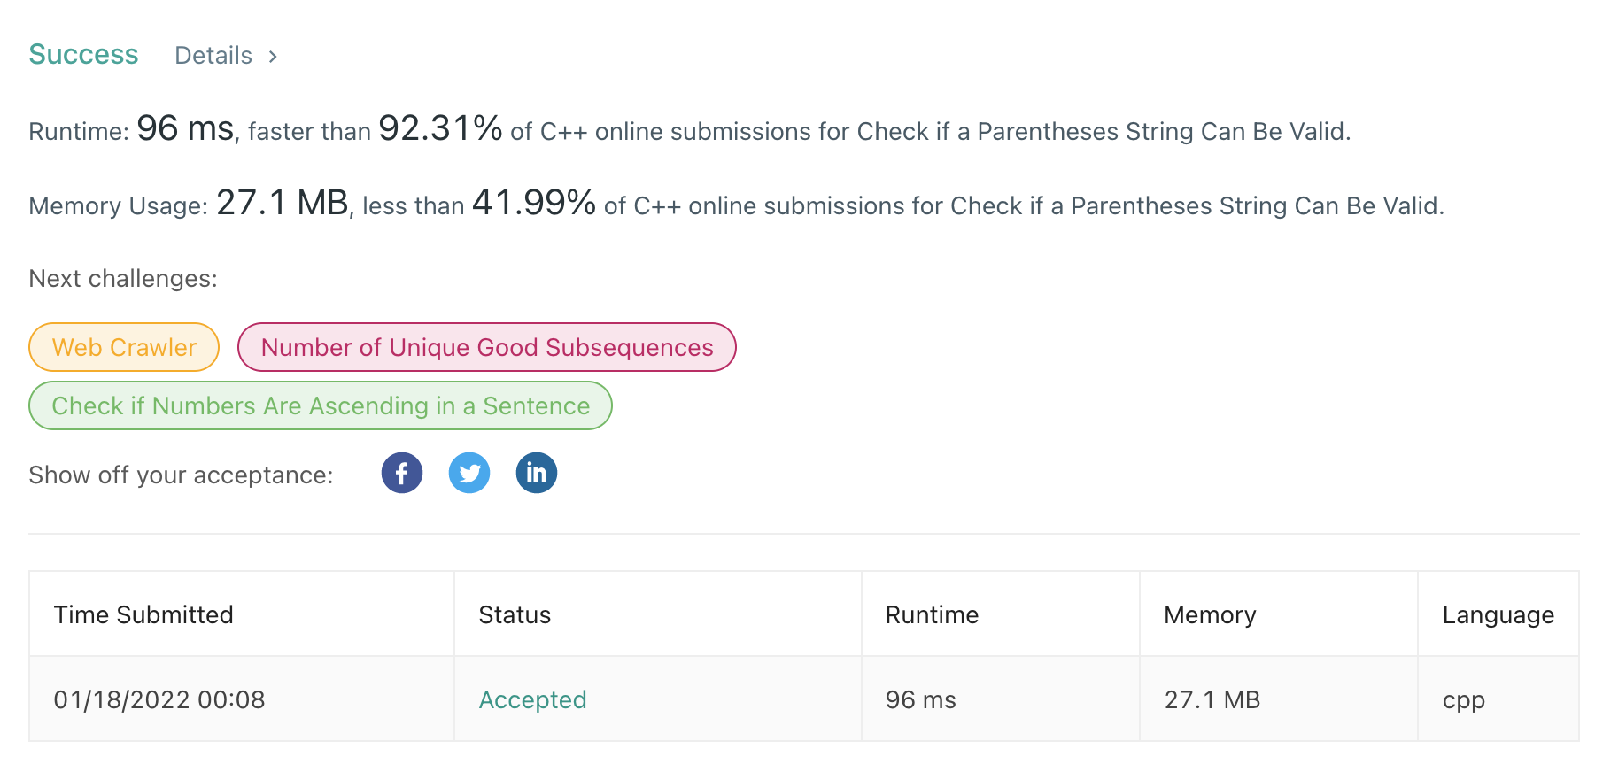Open LinkedIn sharing via its icon
This screenshot has height=772, width=1603.
[x=536, y=473]
